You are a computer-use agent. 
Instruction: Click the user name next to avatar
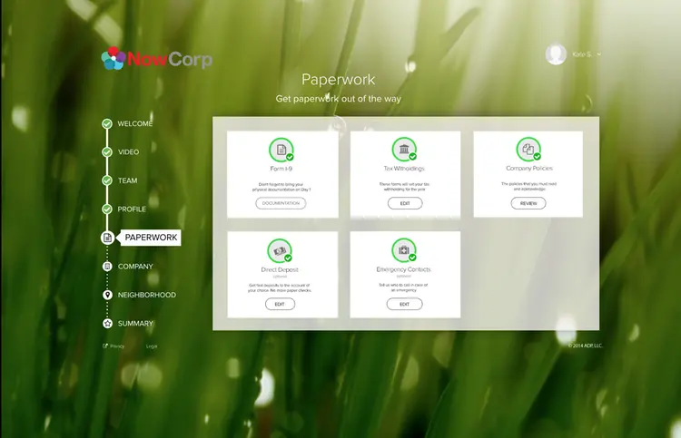pyautogui.click(x=582, y=54)
